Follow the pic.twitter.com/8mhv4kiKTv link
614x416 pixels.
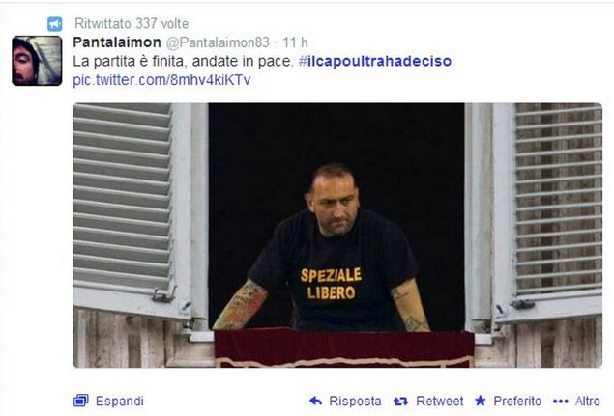[x=161, y=80]
